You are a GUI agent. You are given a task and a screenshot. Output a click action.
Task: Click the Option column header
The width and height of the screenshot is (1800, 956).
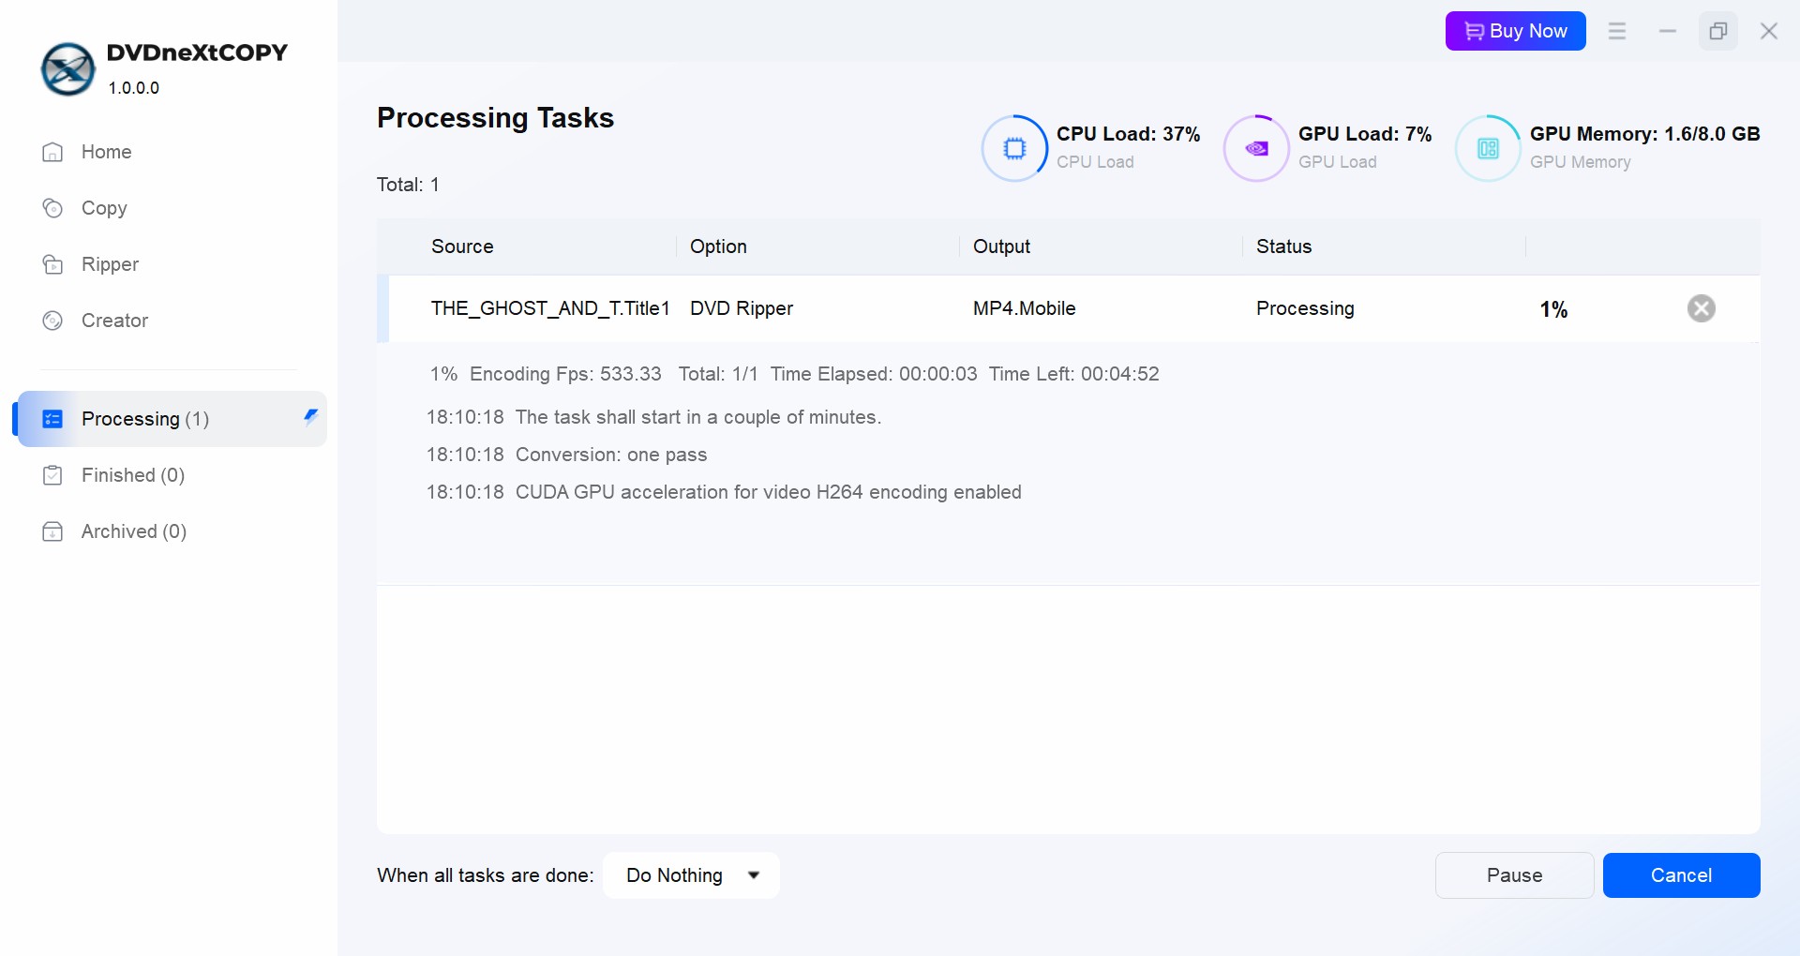click(718, 246)
